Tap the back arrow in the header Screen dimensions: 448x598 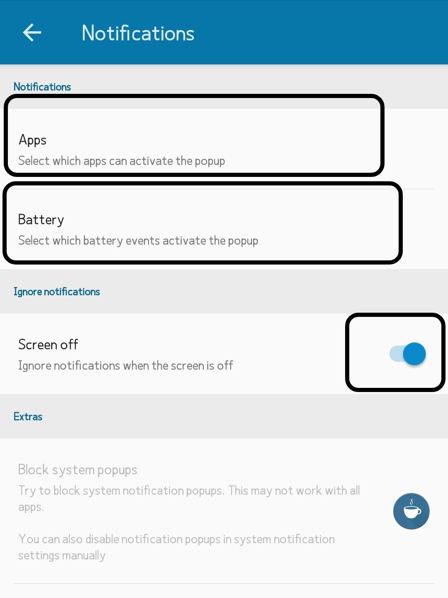tap(32, 33)
